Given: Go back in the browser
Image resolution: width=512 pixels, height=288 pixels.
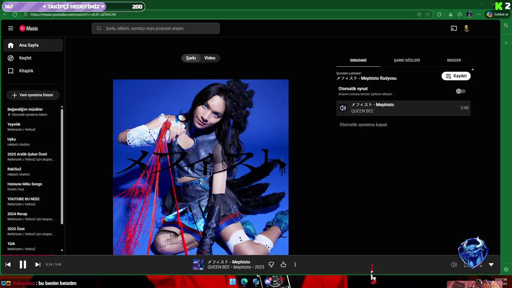Looking at the screenshot, I should (x=5, y=14).
